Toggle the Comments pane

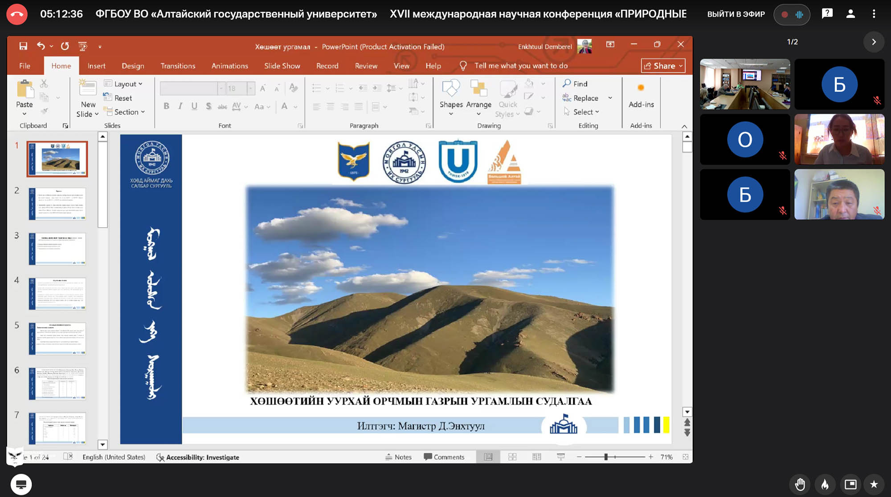[x=444, y=457]
